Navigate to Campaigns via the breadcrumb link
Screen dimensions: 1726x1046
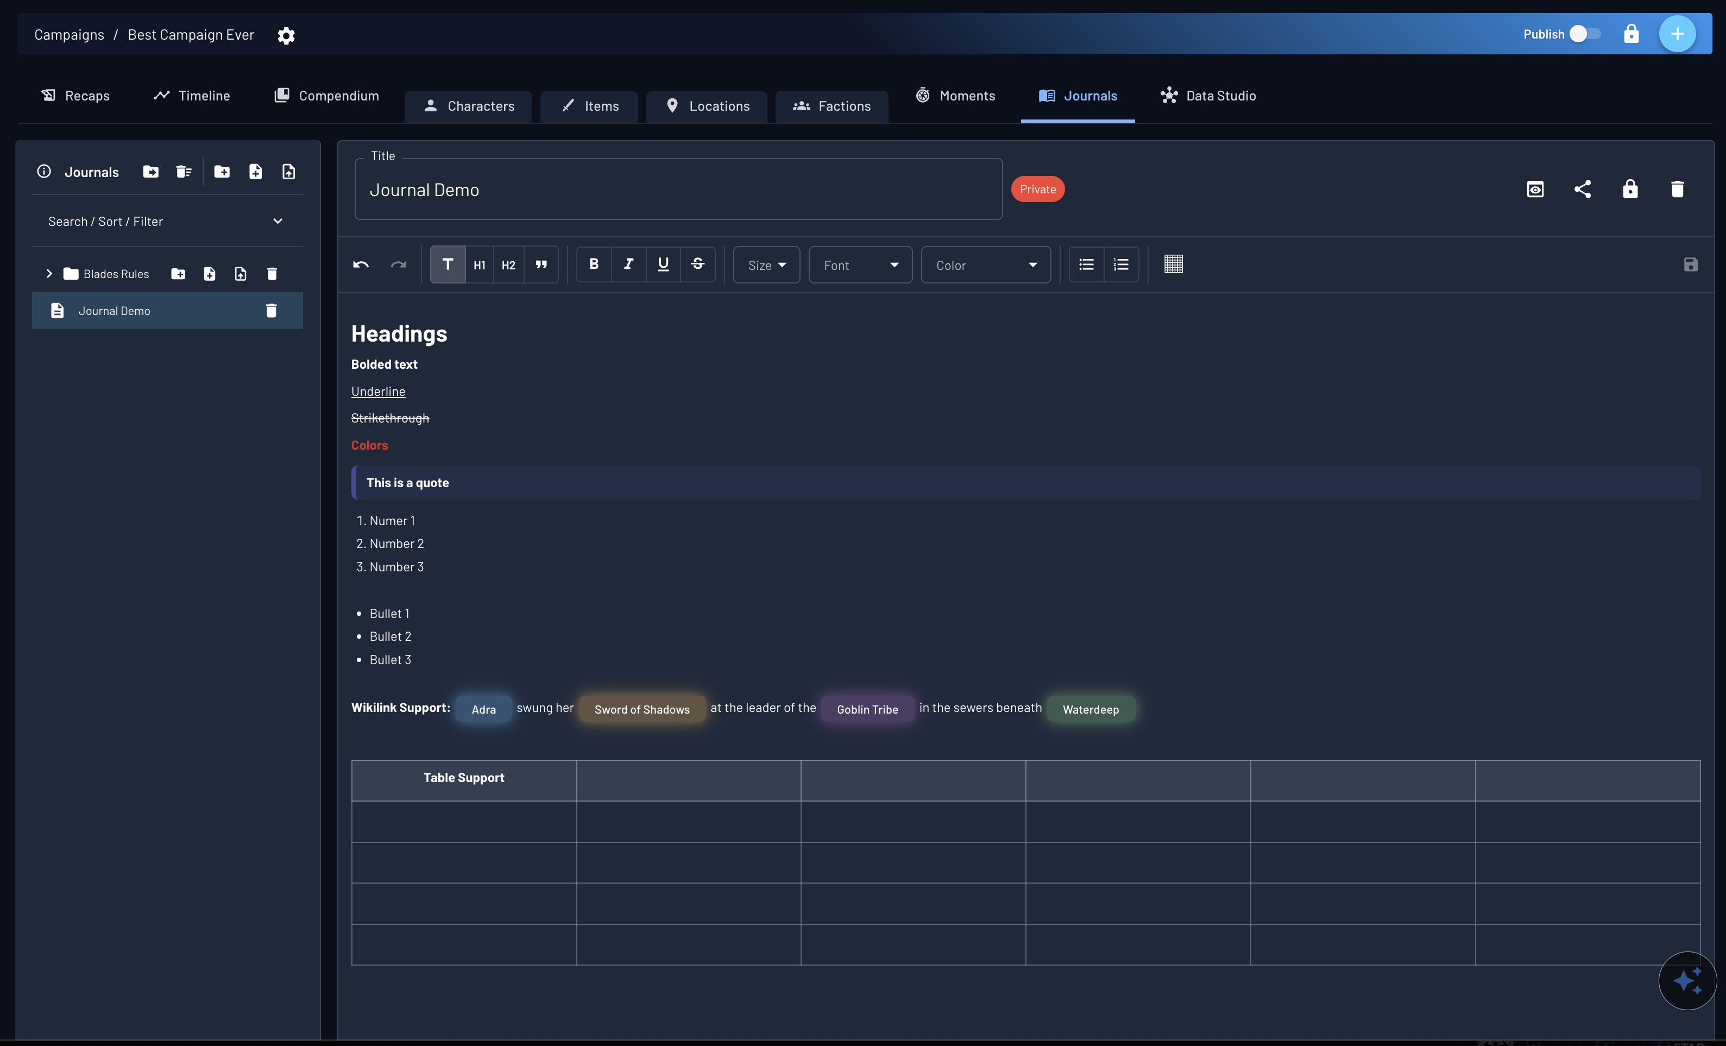(x=68, y=34)
